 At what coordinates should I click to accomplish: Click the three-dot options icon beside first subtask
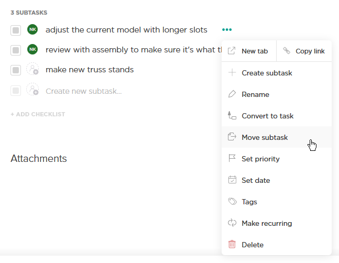(227, 30)
